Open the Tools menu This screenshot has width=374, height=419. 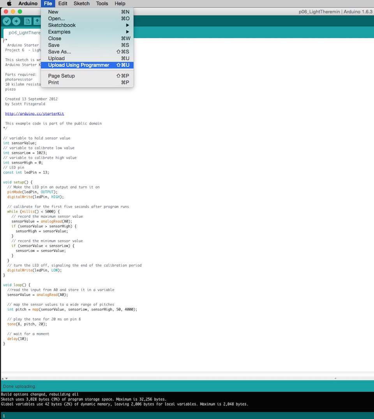tap(102, 4)
